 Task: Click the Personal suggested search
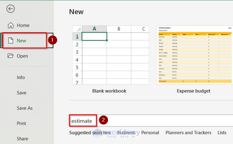(150, 133)
